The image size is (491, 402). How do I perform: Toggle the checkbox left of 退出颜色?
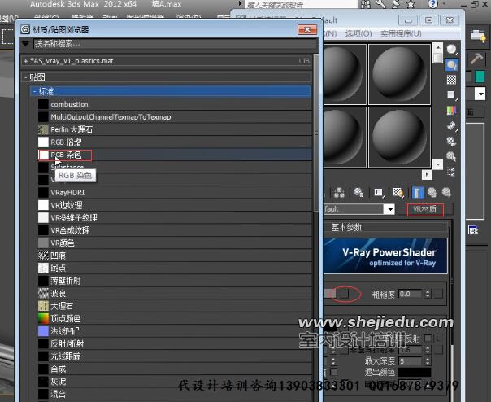pyautogui.click(x=334, y=372)
